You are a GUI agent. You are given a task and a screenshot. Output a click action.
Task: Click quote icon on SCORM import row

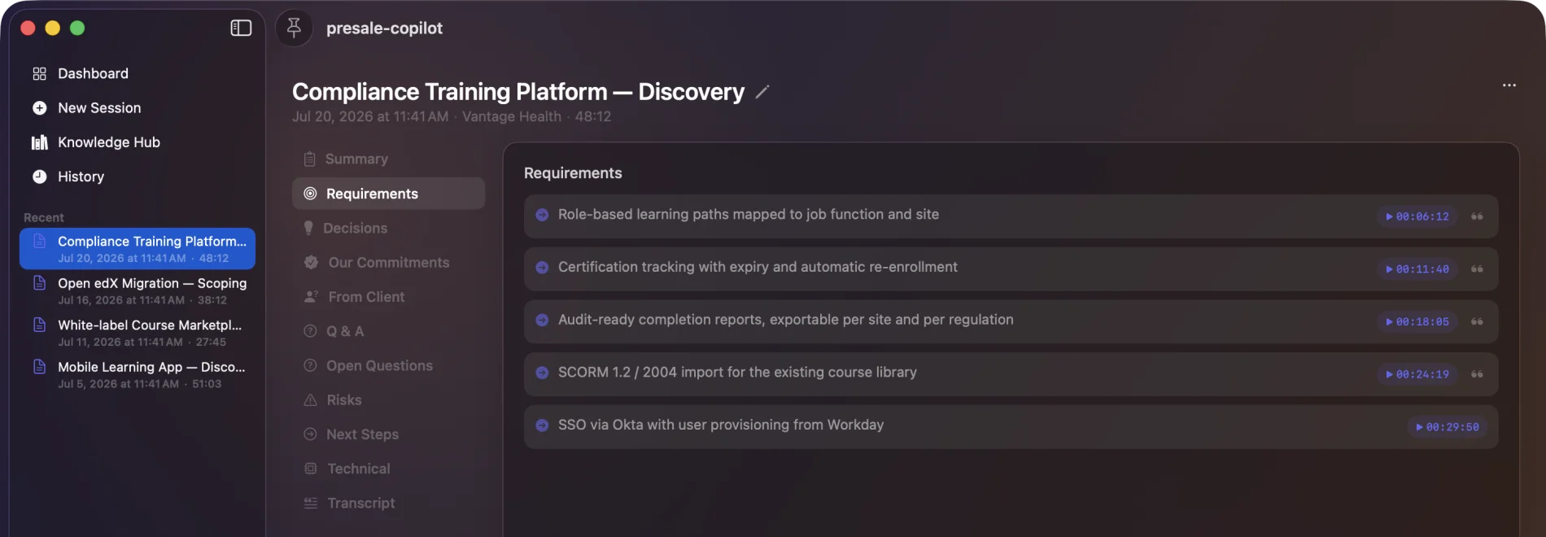pos(1477,374)
